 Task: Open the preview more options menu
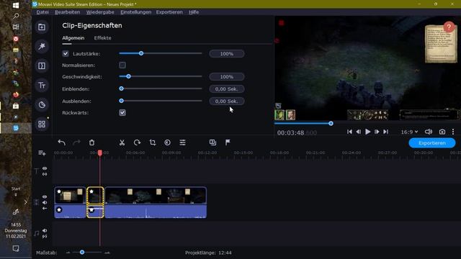coord(453,132)
